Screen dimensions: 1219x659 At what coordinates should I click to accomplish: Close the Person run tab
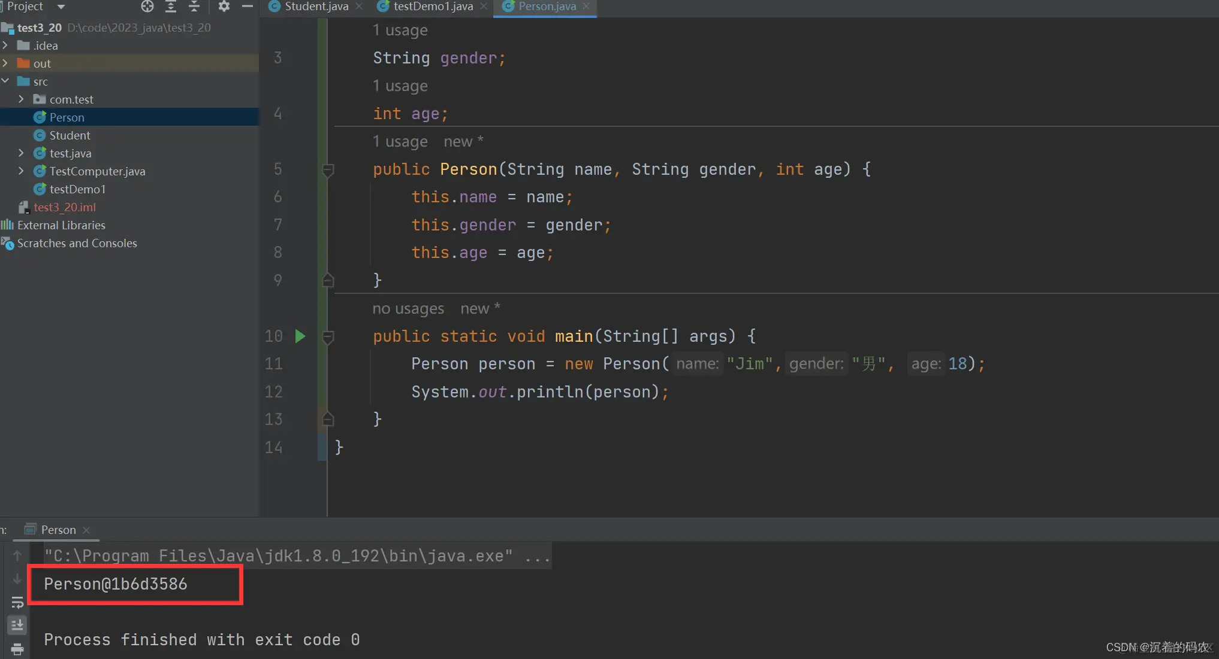point(86,530)
